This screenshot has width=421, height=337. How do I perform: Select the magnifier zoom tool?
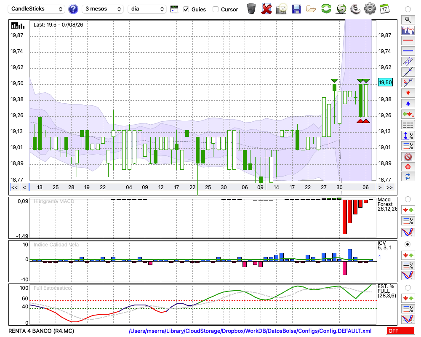(x=408, y=20)
